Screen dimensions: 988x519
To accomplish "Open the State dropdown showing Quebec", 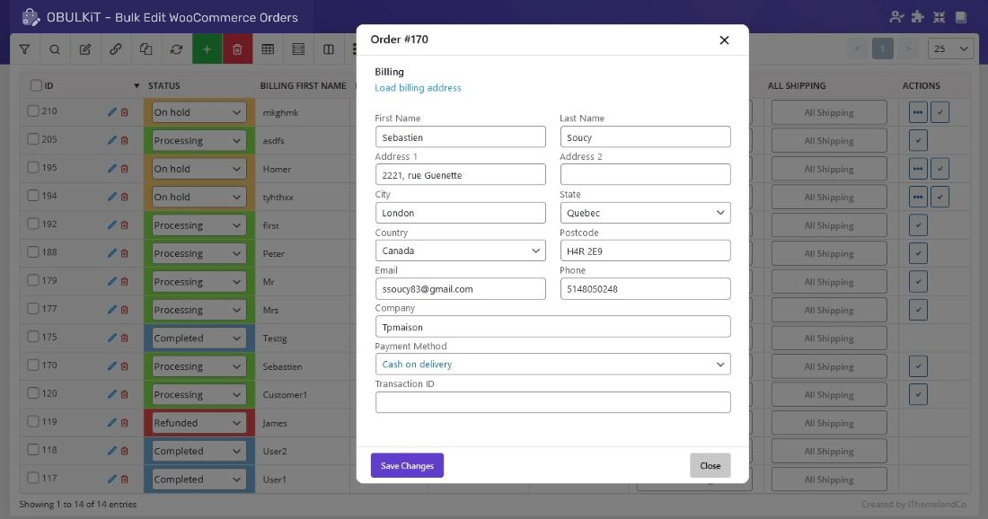I will 645,213.
